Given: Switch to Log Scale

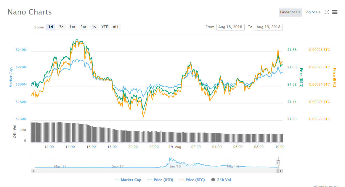Looking at the screenshot, I should 312,12.
